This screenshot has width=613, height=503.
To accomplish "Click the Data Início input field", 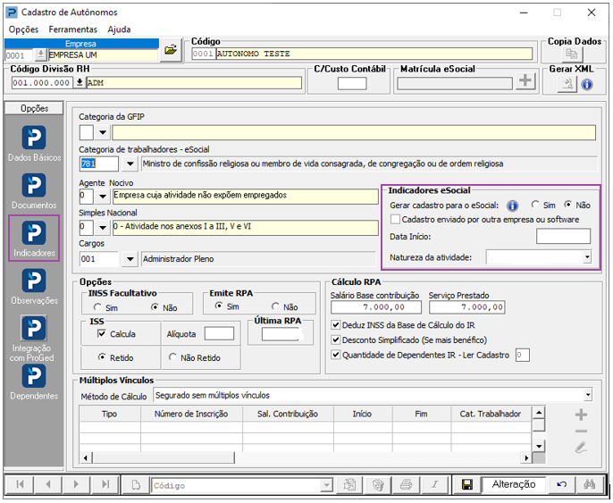I will 563,237.
